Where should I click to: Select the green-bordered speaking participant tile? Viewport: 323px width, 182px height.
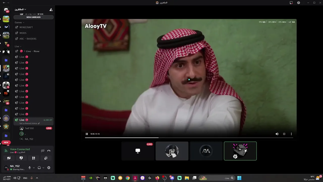[x=240, y=151]
